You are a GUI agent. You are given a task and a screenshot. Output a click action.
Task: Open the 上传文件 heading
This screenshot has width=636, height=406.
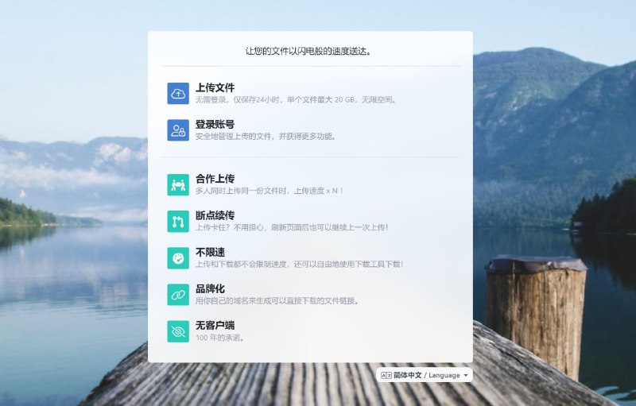215,87
